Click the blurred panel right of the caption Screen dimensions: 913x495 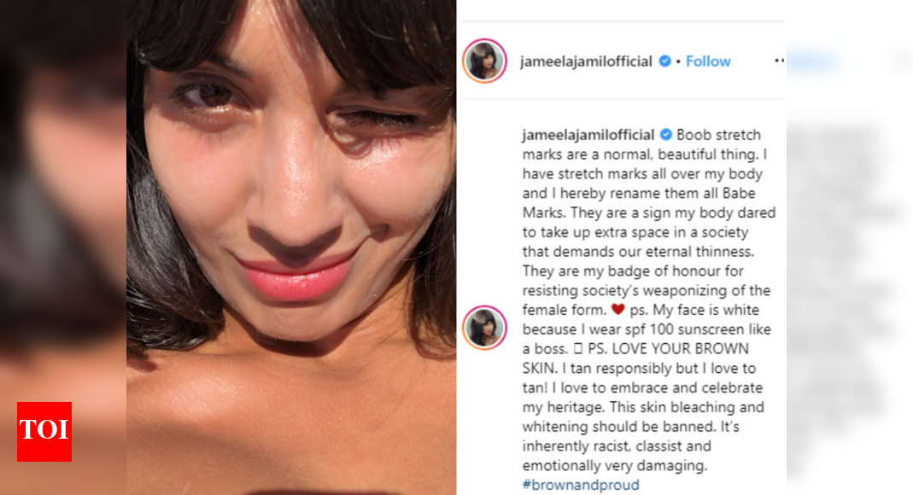click(x=850, y=291)
